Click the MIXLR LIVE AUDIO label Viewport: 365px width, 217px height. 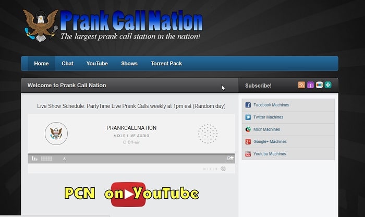coord(131,136)
